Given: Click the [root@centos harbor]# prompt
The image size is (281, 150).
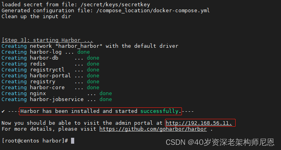Looking at the screenshot, I should point(35,141).
